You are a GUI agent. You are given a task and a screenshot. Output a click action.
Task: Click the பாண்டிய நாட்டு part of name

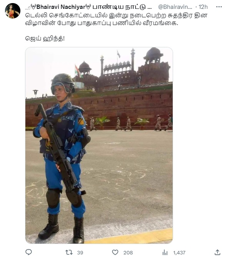pyautogui.click(x=119, y=7)
